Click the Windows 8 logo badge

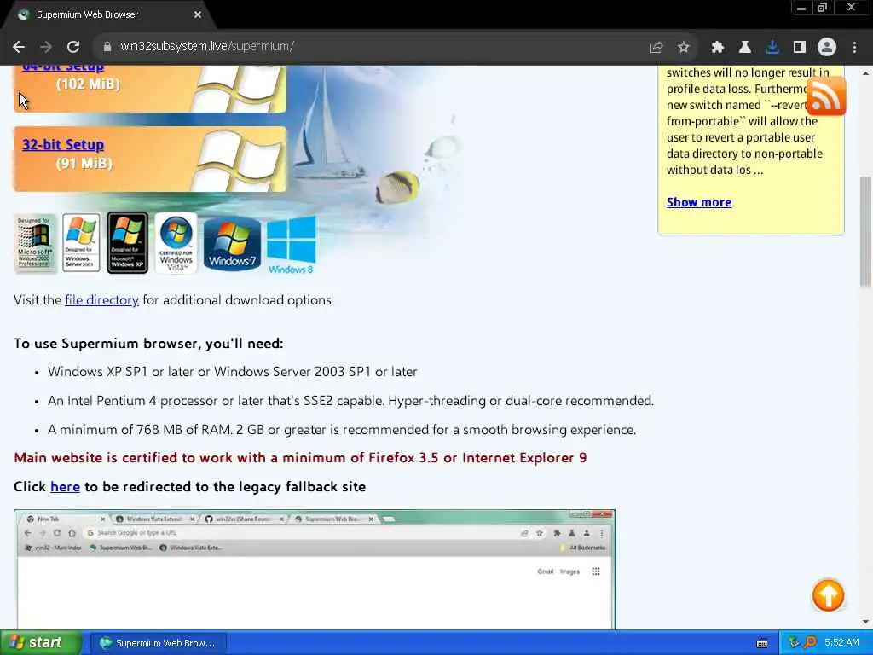point(292,246)
